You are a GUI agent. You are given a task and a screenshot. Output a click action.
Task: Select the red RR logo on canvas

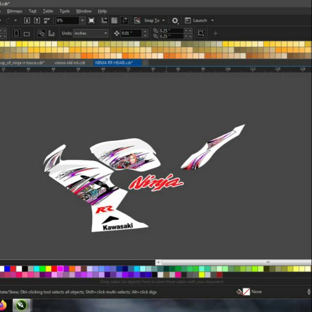[104, 210]
